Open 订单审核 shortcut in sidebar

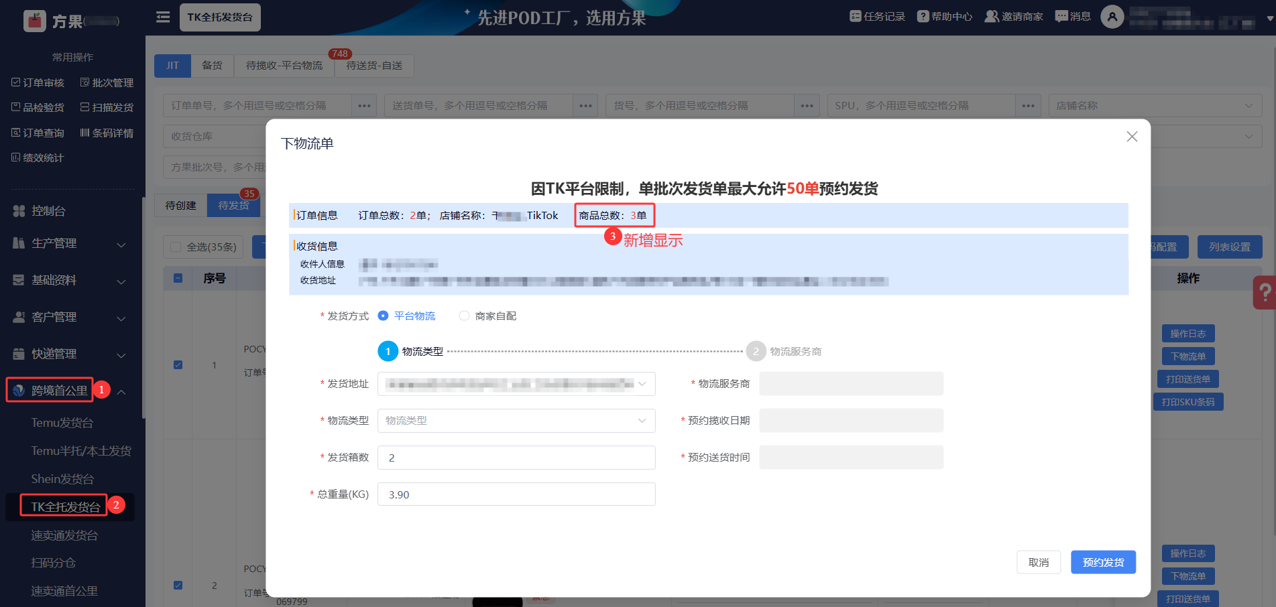(38, 82)
